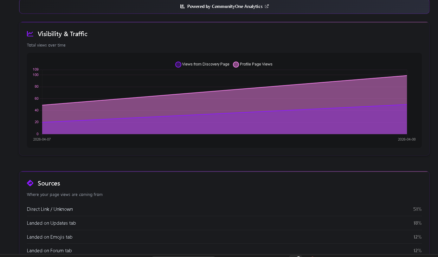The width and height of the screenshot is (438, 257).
Task: Click the Profile Page Views endpoint on 2026-04-08
Action: 407,75
